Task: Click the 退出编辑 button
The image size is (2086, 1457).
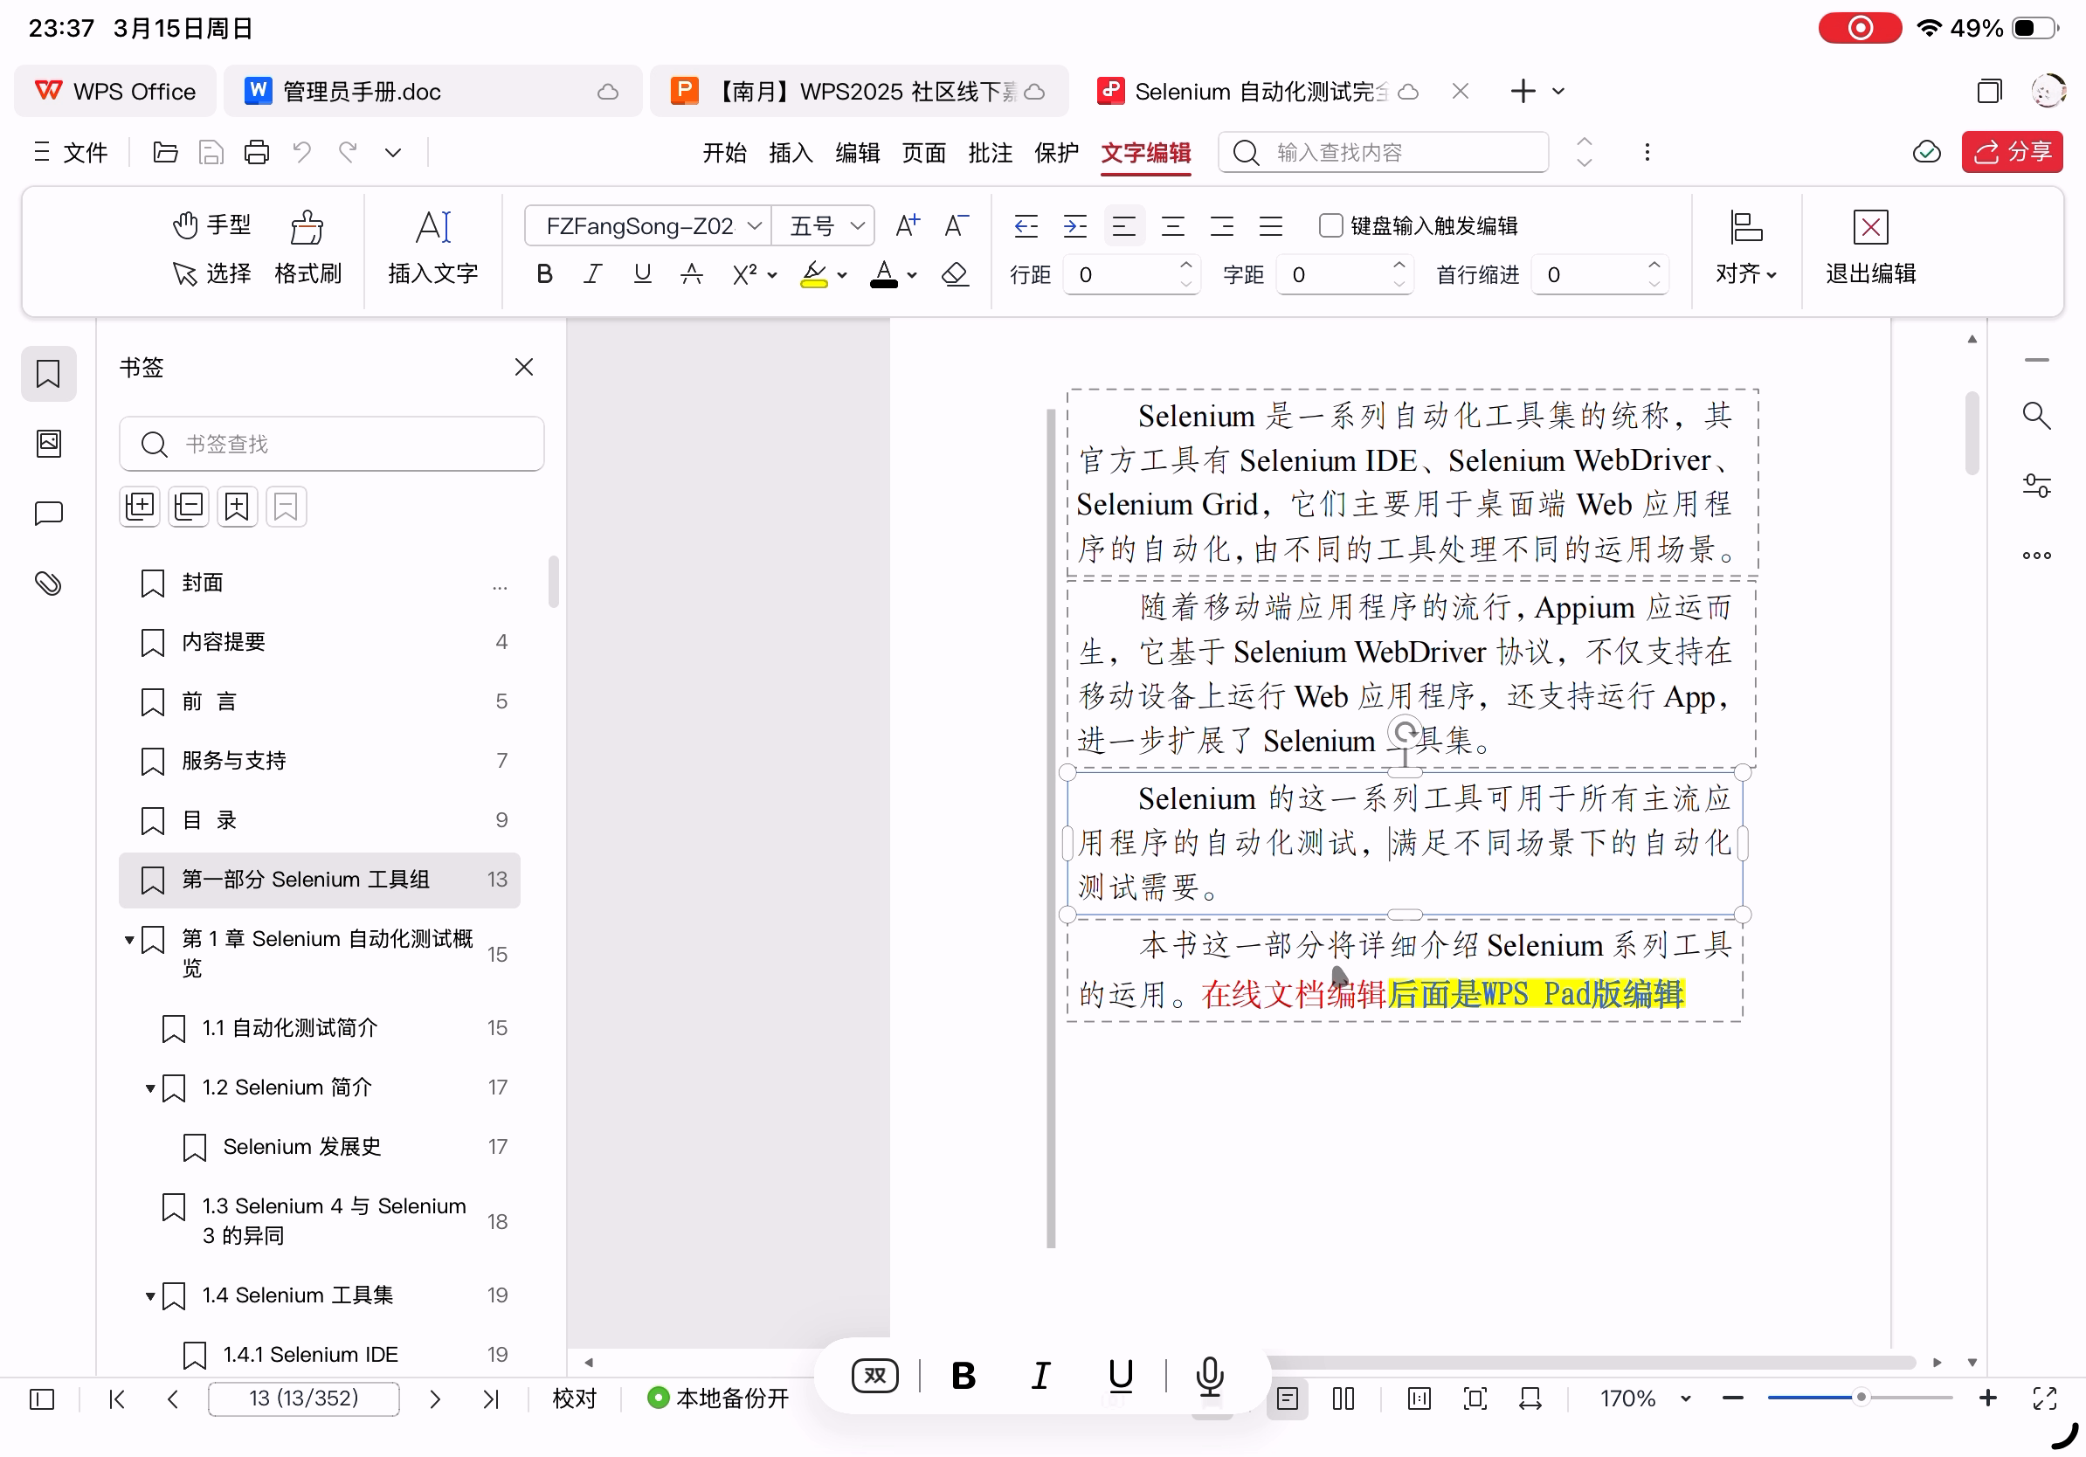Action: click(x=1869, y=246)
